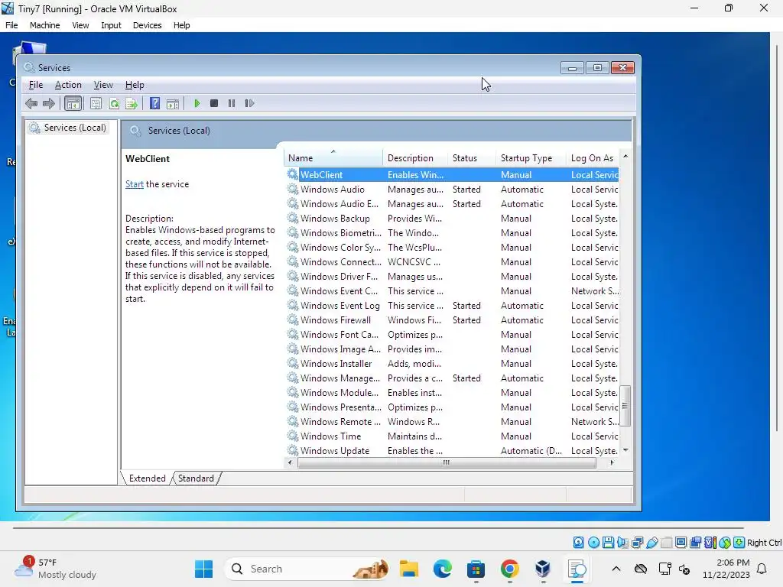The image size is (783, 587).
Task: Click the Back arrow in Services toolbar
Action: coord(31,103)
